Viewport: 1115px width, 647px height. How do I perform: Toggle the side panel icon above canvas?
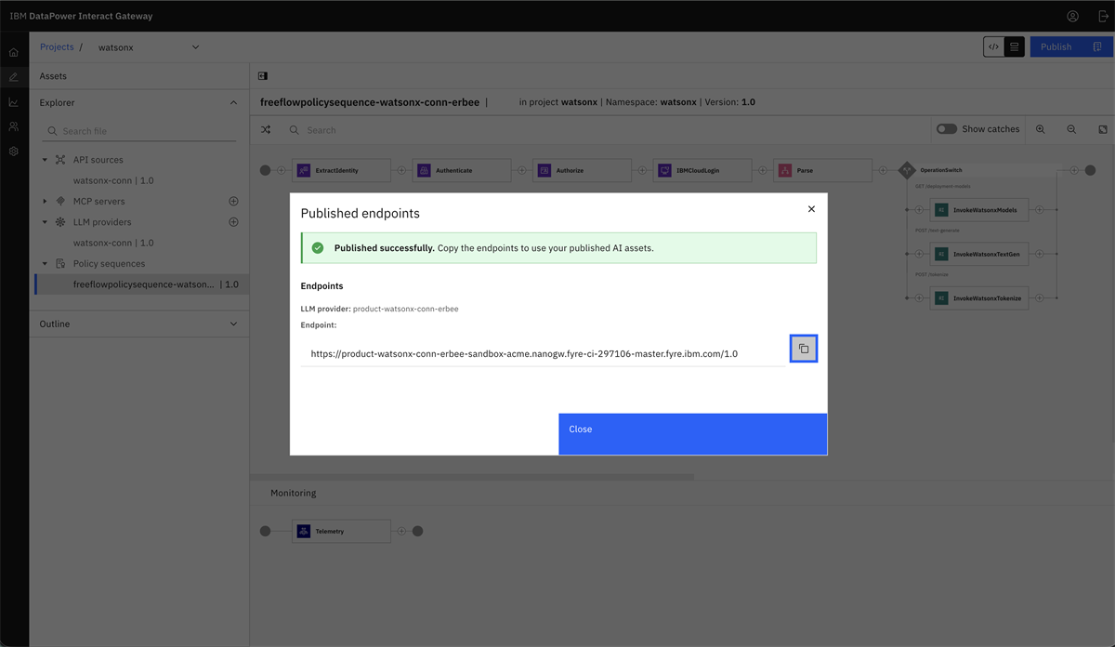[x=263, y=76]
